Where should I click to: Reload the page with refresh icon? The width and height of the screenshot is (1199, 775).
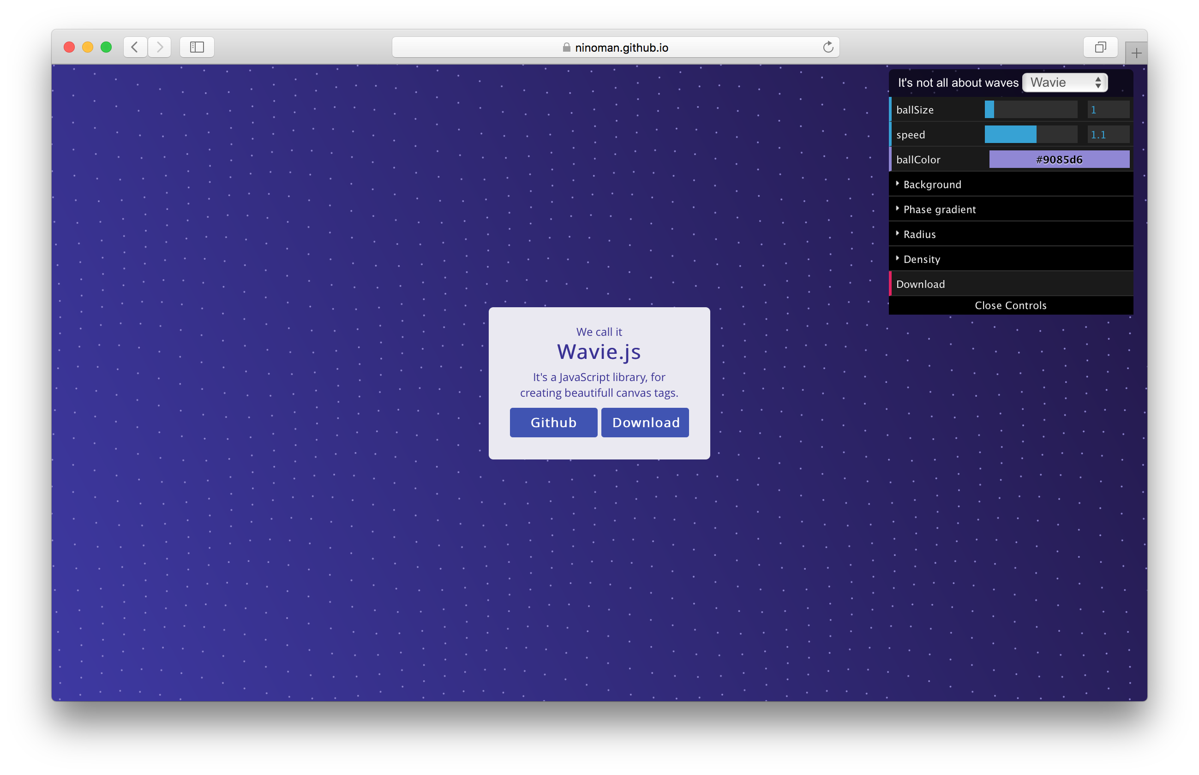(828, 48)
